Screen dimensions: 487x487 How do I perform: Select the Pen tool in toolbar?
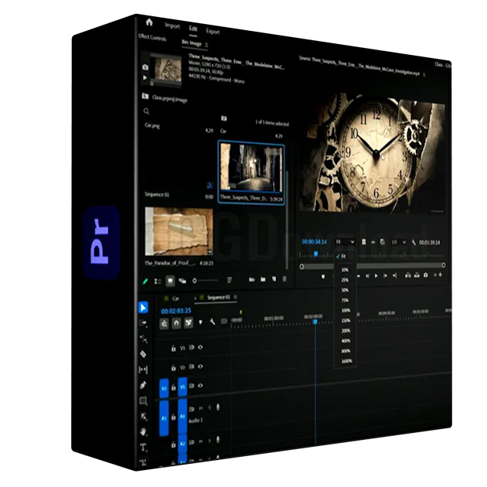[x=143, y=385]
